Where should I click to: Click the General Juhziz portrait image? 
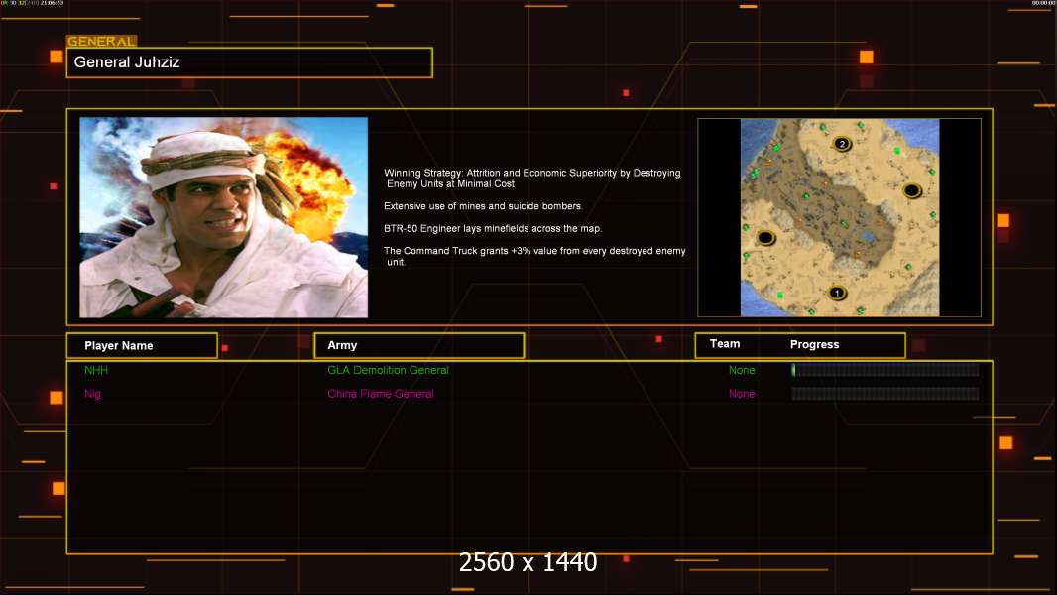click(x=224, y=217)
